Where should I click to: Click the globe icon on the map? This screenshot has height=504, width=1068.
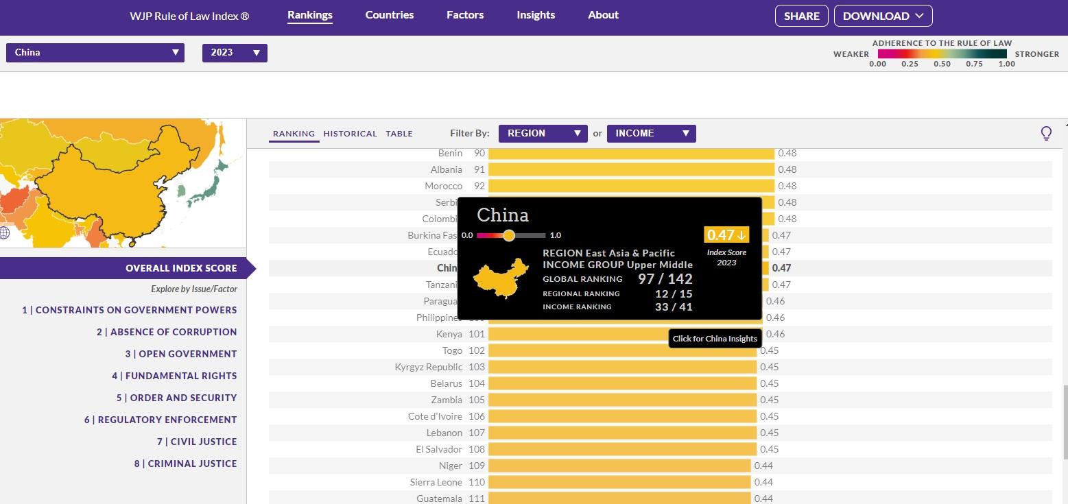[4, 232]
